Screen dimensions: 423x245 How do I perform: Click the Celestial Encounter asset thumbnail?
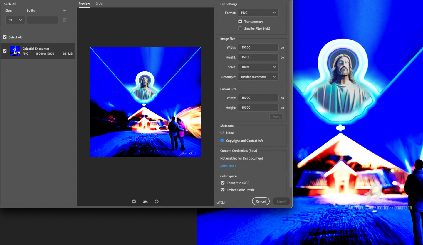[15, 51]
